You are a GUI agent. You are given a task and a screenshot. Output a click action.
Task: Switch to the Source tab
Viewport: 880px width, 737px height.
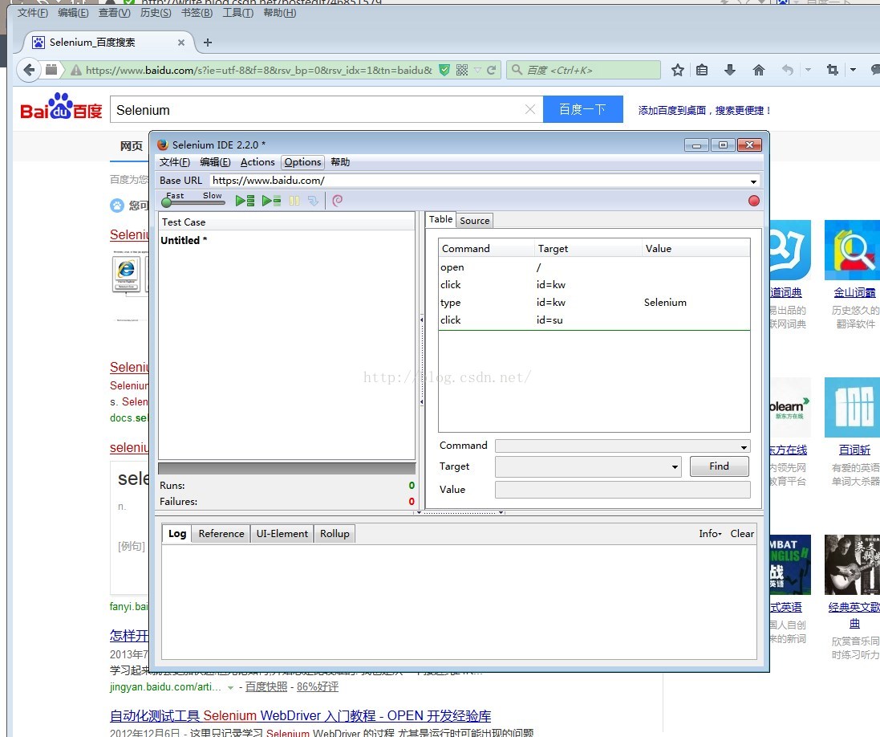[x=474, y=221]
